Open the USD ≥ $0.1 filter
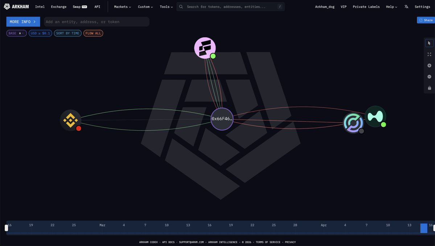Image resolution: width=435 pixels, height=246 pixels. pyautogui.click(x=40, y=33)
